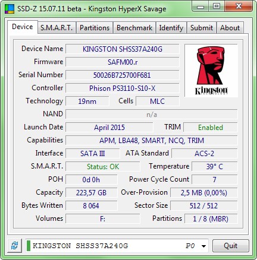Click the P0 port label in drive selector
This screenshot has width=257, height=260.
[x=190, y=246]
